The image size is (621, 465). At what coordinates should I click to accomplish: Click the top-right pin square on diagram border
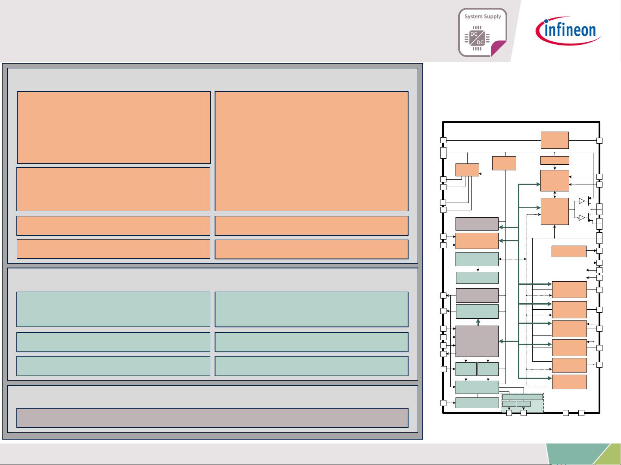pos(599,140)
